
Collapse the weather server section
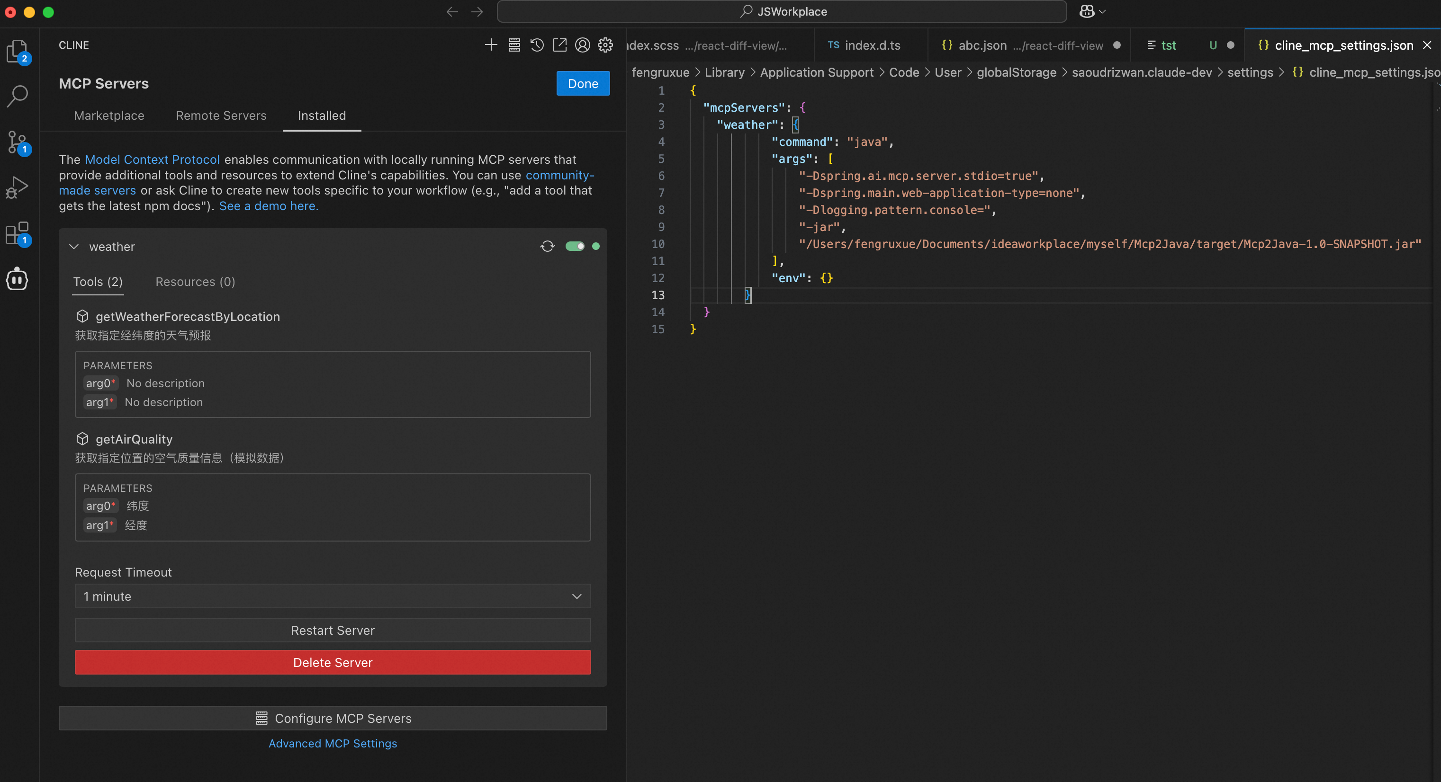click(x=74, y=247)
